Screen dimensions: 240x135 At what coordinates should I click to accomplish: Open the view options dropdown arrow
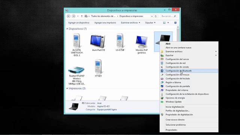tap(168, 22)
